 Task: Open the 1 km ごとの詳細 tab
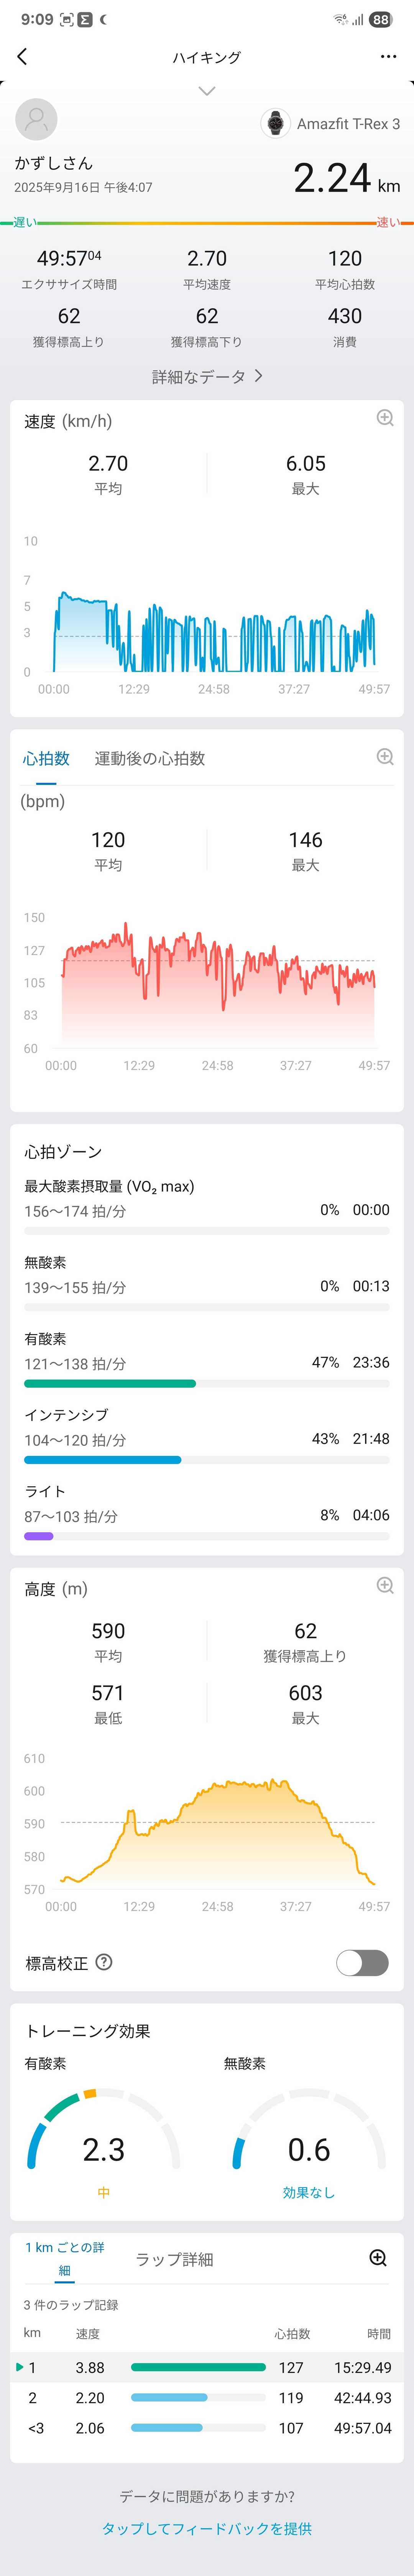[64, 2258]
